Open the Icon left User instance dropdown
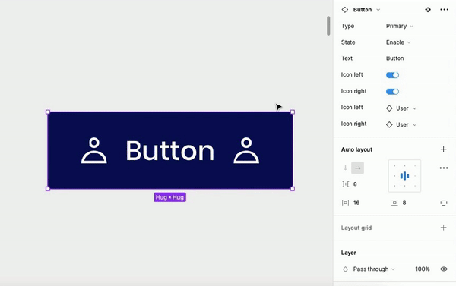Image resolution: width=456 pixels, height=286 pixels. pos(401,108)
